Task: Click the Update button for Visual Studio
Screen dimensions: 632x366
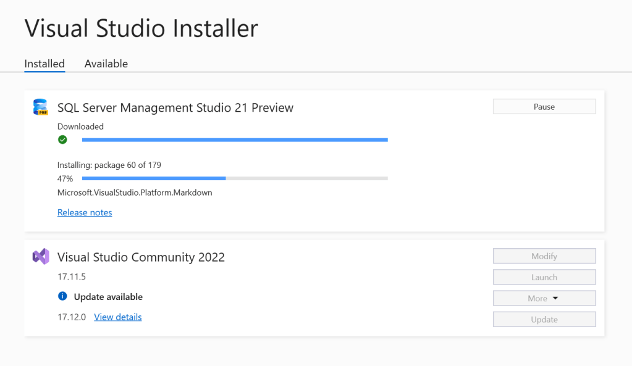Action: click(x=544, y=320)
